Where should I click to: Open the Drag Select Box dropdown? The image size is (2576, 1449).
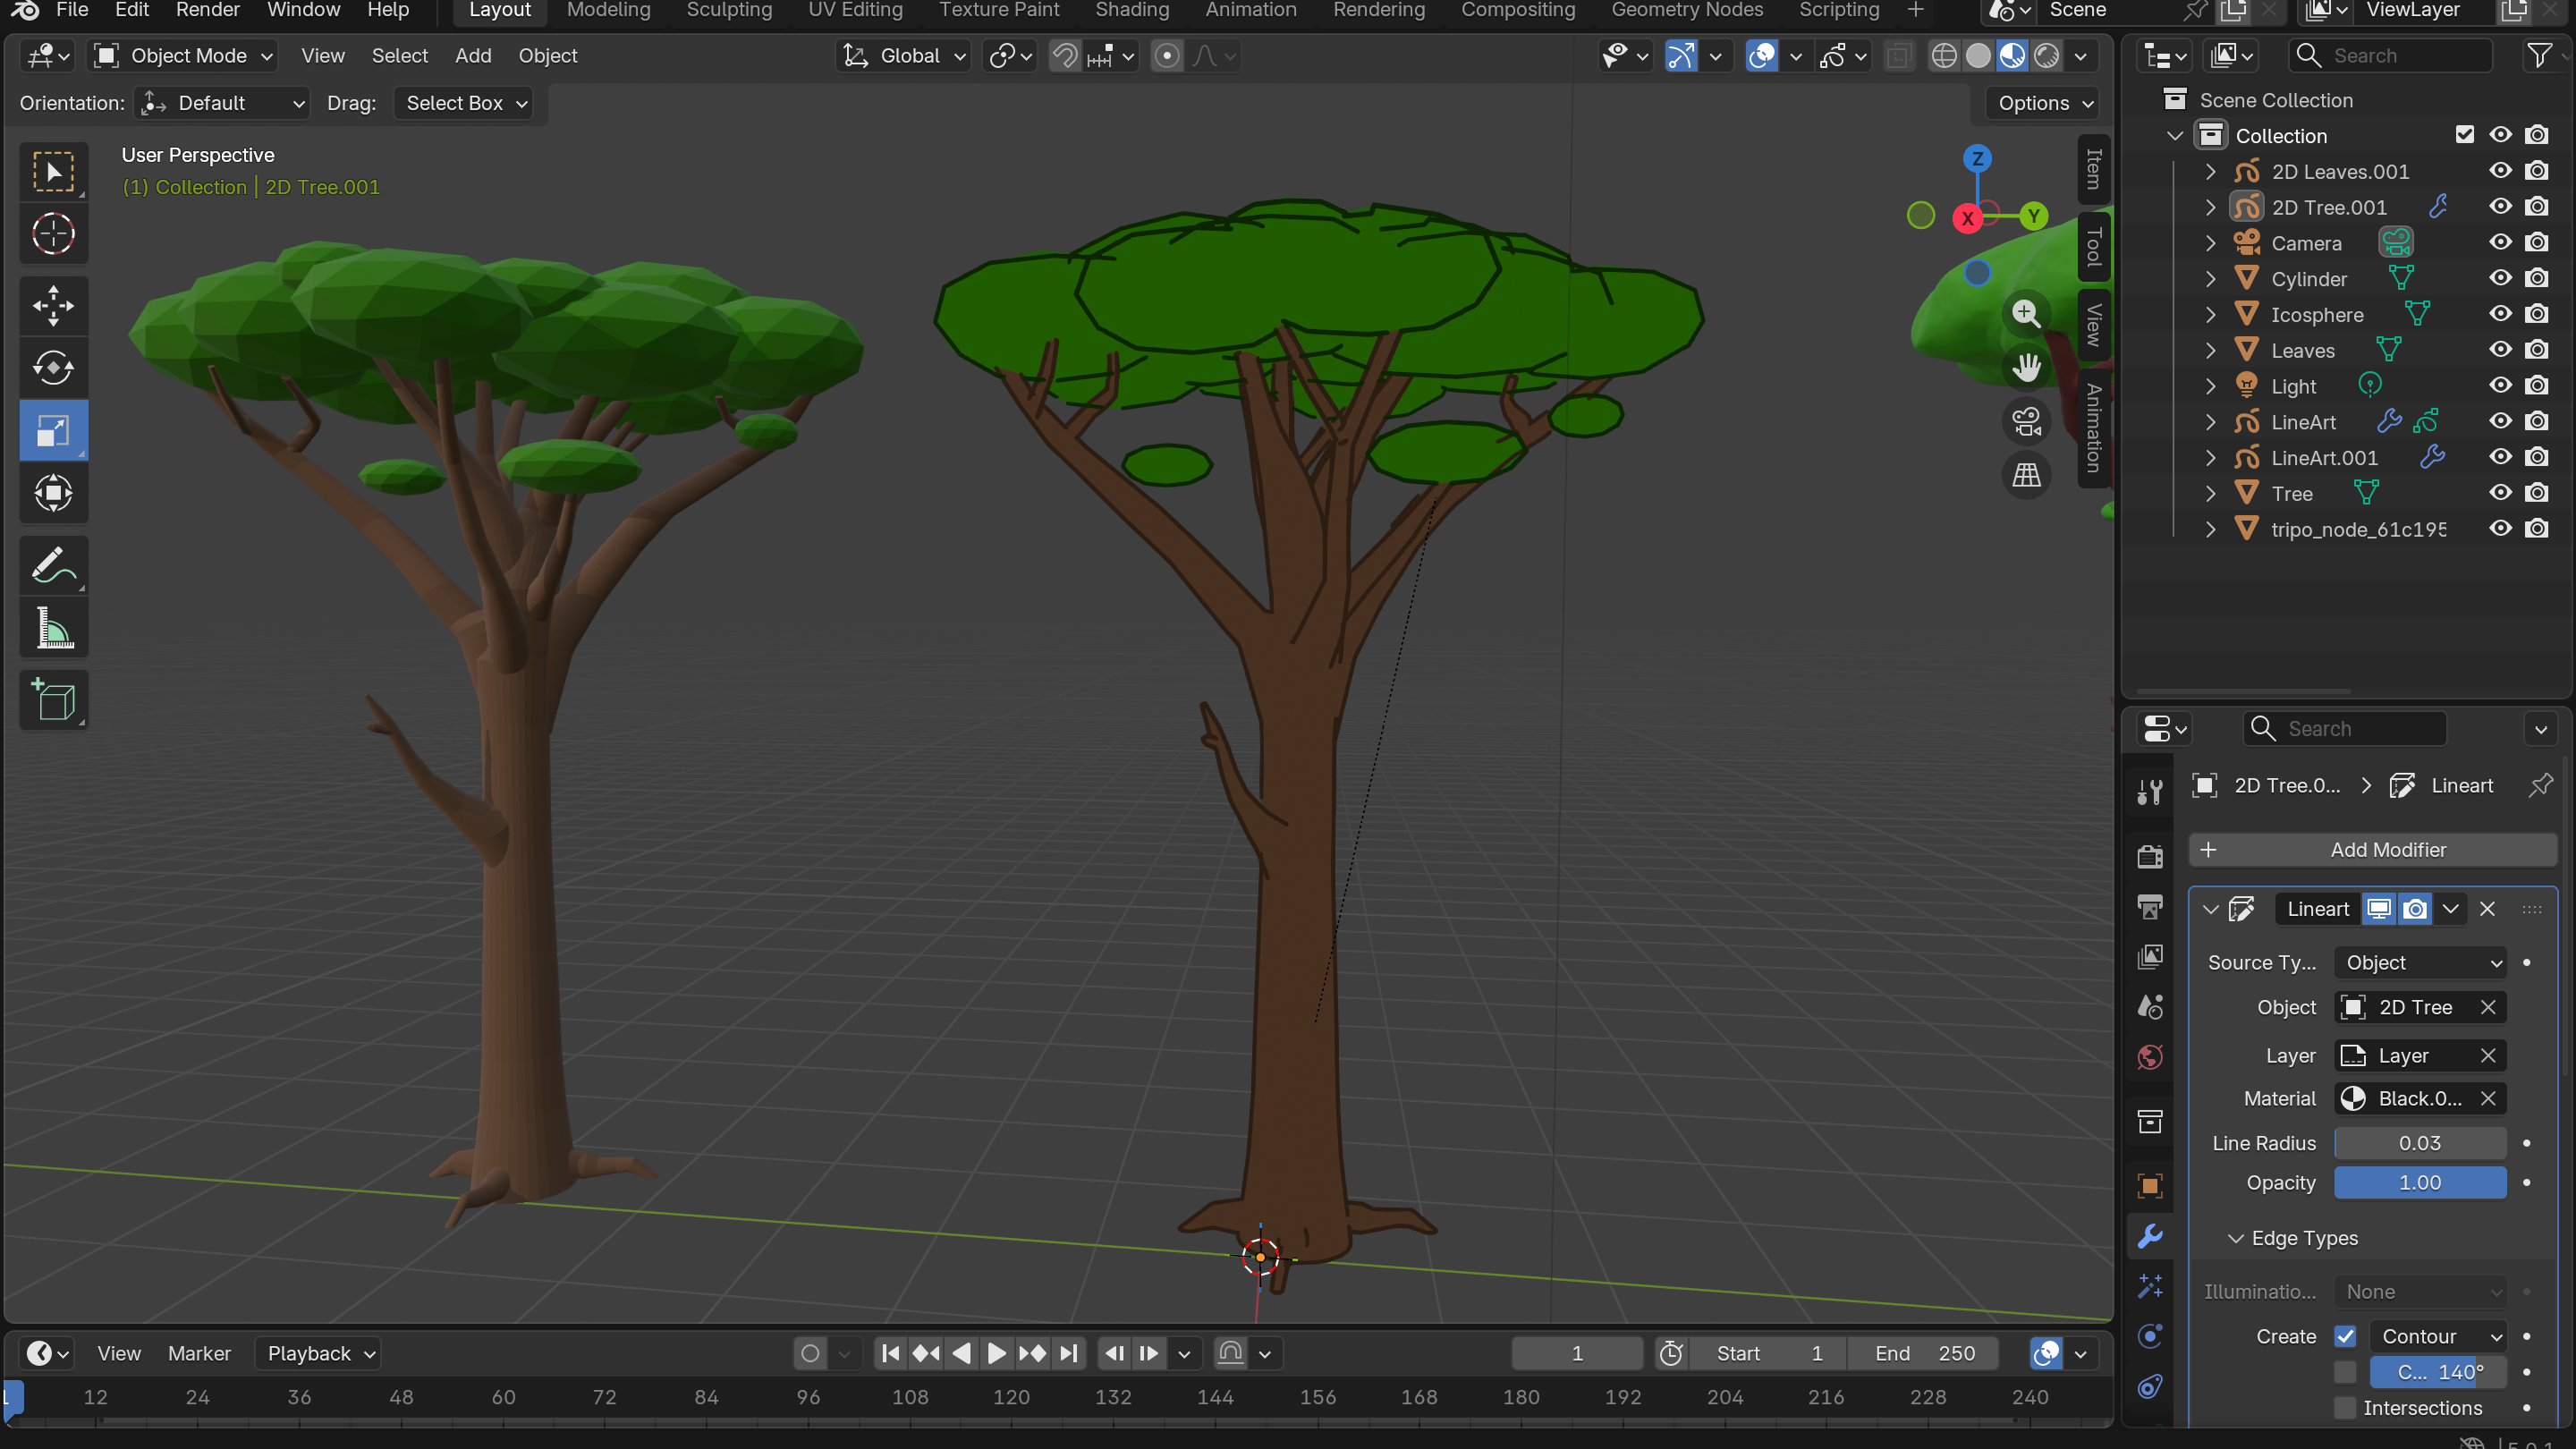[463, 103]
